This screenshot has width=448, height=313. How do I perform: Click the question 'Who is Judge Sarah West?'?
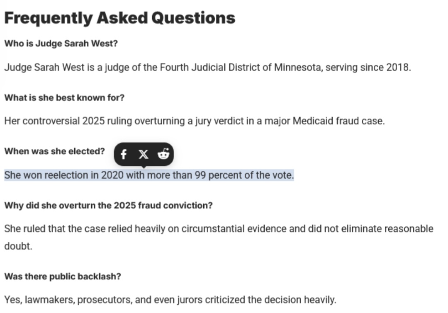(x=61, y=44)
